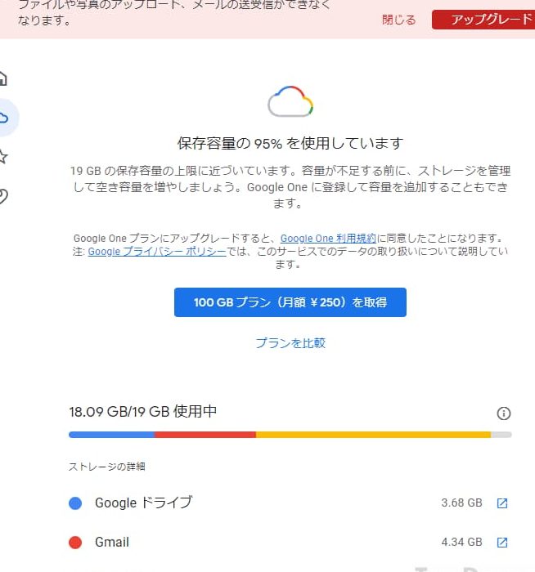Open Gmail external link icon
535x572 pixels.
click(502, 543)
